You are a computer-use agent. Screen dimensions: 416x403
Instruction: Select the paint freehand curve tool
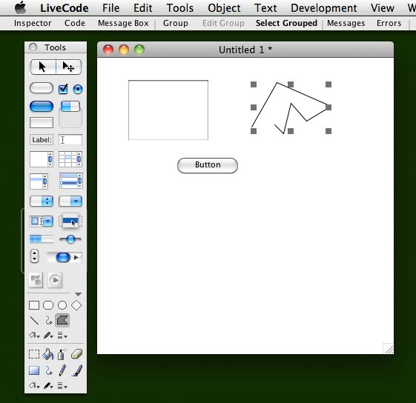click(x=48, y=370)
